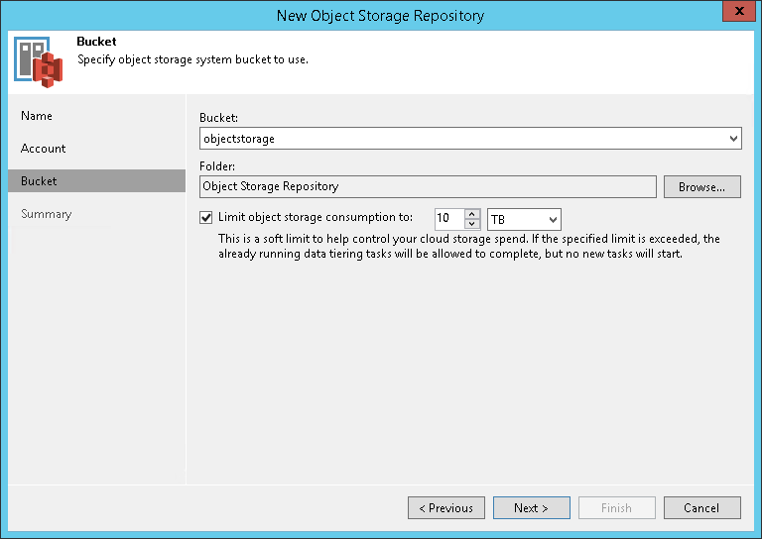Viewport: 762px width, 539px height.
Task: Click the Finish button
Action: (617, 508)
